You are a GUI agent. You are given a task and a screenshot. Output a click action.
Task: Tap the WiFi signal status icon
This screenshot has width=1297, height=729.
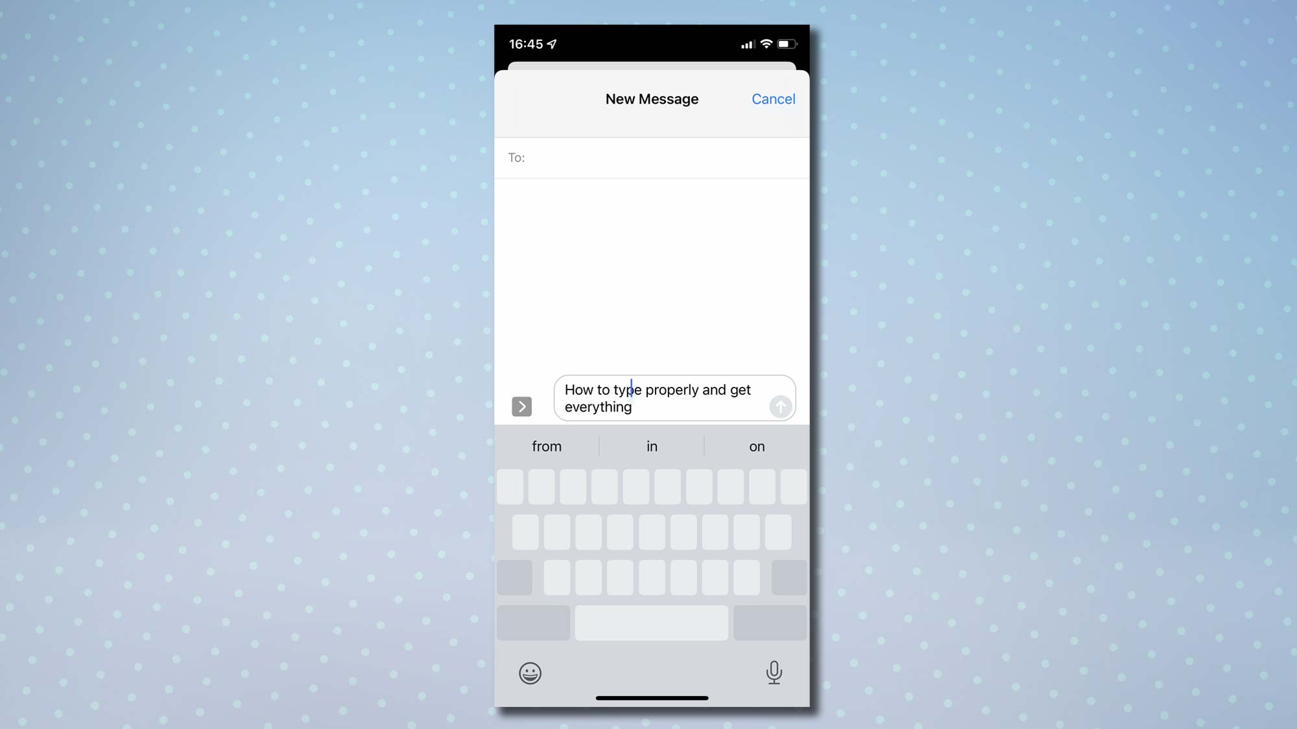point(766,43)
